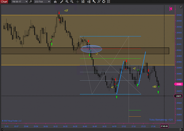184x131 pixels.
Task: Click the right arrow of horizontal scrollbar
Action: [x=182, y=130]
